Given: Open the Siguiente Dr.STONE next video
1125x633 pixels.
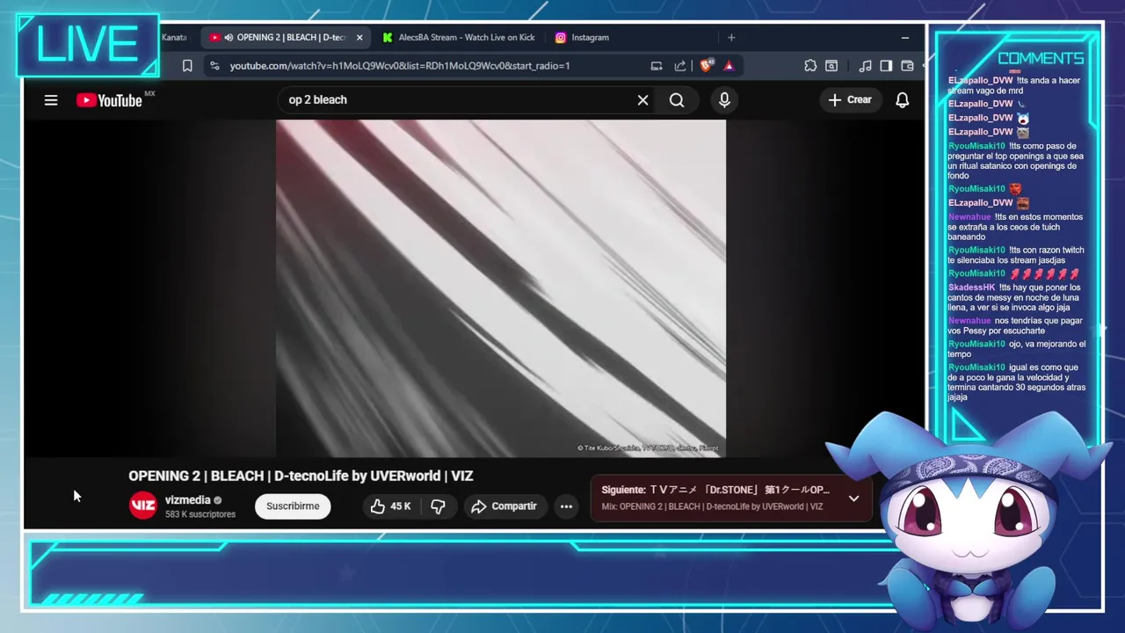Looking at the screenshot, I should (715, 490).
